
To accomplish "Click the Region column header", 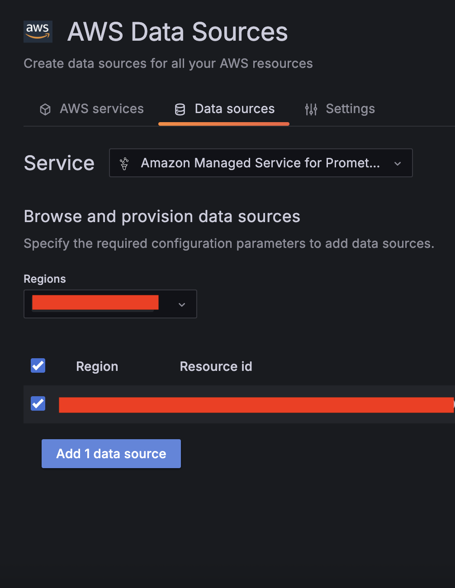I will pyautogui.click(x=97, y=366).
